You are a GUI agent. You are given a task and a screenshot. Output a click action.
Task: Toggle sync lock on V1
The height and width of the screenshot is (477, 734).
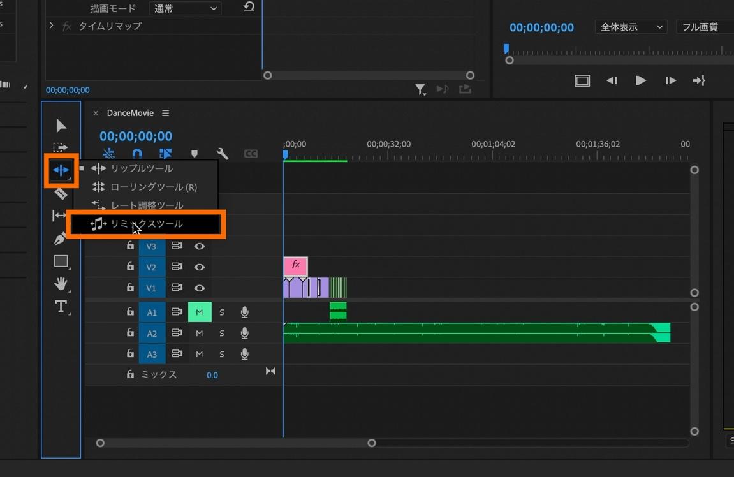click(177, 288)
